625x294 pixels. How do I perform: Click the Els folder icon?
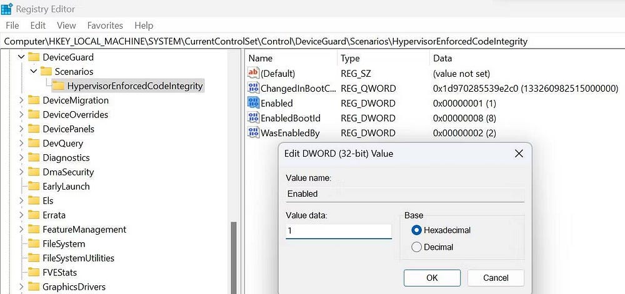click(x=34, y=200)
